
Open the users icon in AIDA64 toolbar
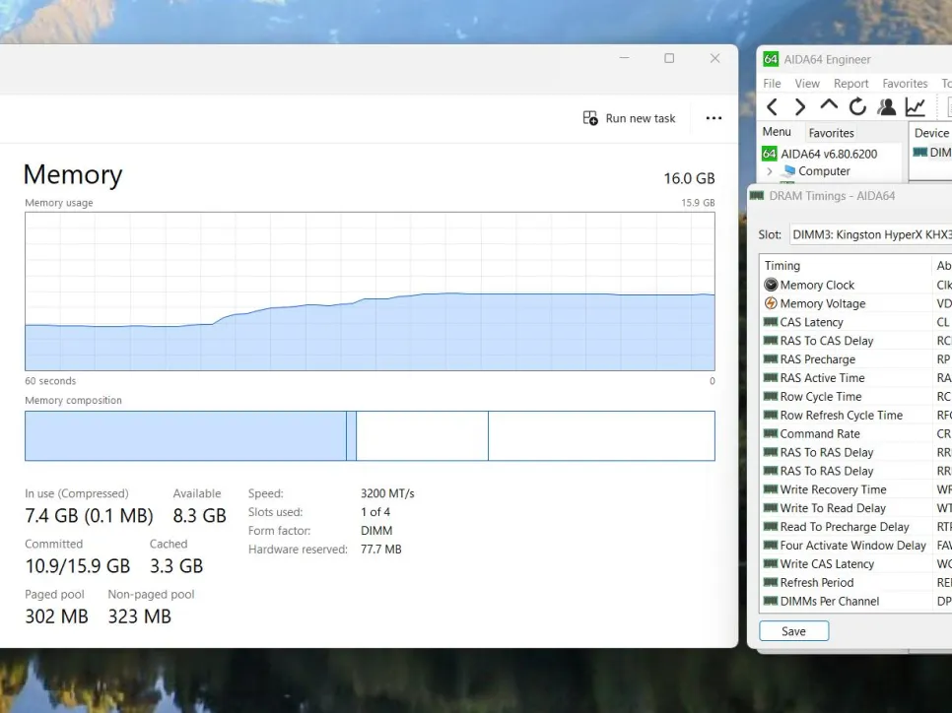pos(887,107)
